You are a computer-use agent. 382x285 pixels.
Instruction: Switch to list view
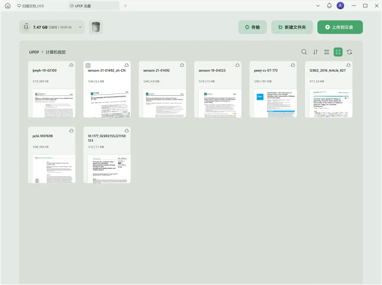coord(327,52)
